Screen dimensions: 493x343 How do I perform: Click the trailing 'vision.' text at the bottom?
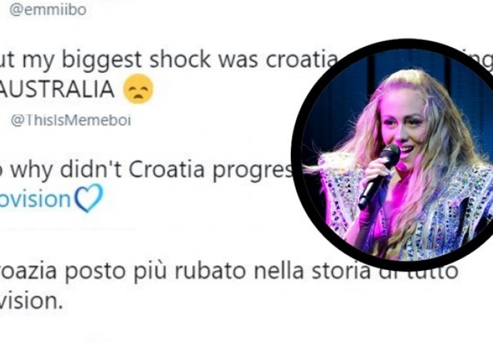click(x=31, y=301)
